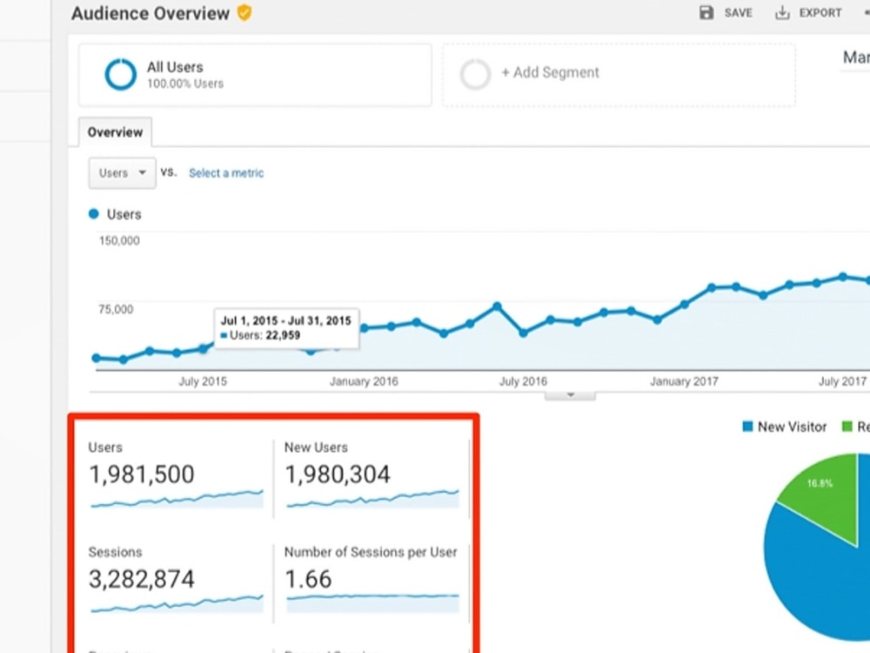Click the Save floppy disk icon
Viewport: 870px width, 653px height.
(x=706, y=12)
